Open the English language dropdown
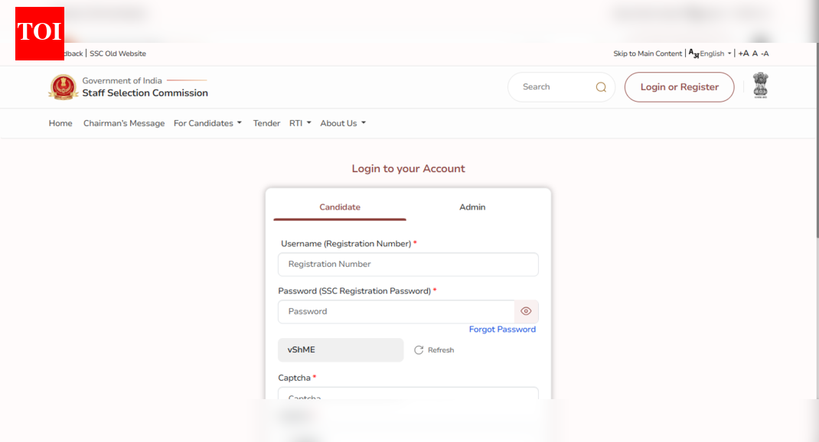The width and height of the screenshot is (819, 442). point(716,54)
